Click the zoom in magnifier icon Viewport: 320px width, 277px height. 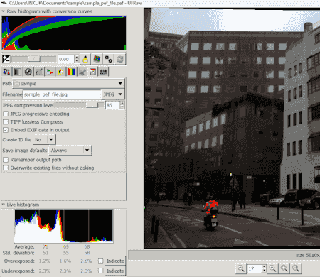tap(273, 268)
